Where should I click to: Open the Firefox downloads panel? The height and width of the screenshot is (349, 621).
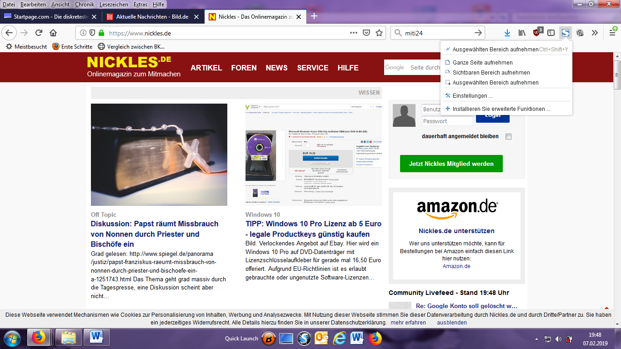[507, 33]
